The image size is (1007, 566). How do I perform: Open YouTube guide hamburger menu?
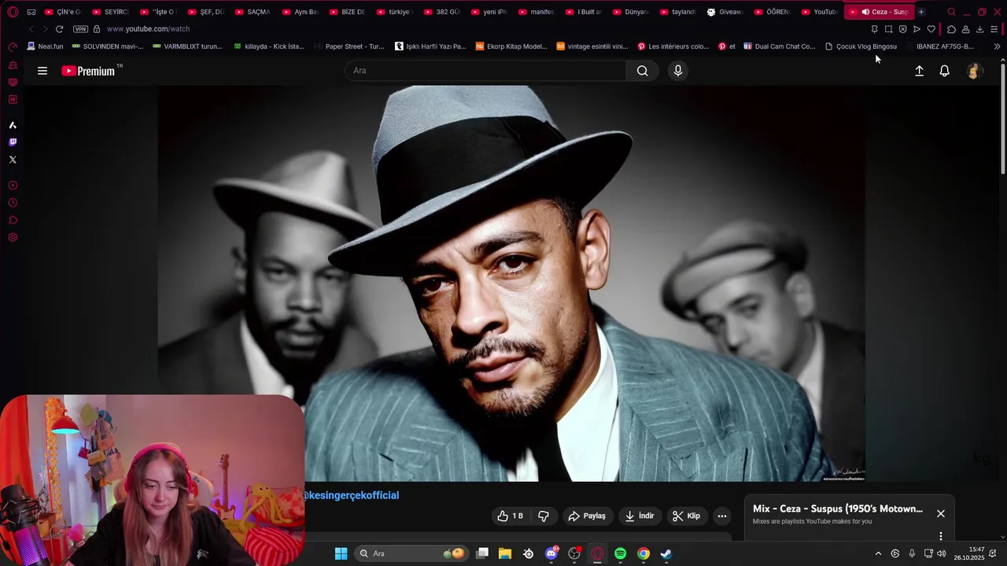42,71
